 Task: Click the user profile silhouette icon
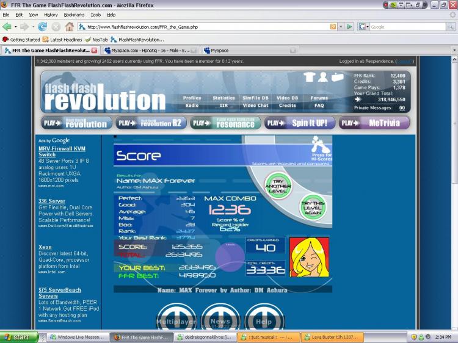pos(323,77)
